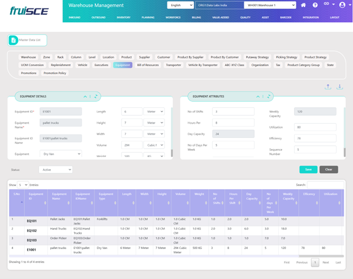Click refresh icon in Equipment Details header
353x279 pixels.
coord(96,97)
